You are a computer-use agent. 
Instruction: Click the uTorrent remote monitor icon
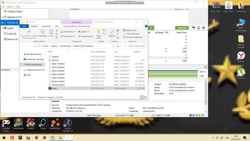(x=198, y=28)
